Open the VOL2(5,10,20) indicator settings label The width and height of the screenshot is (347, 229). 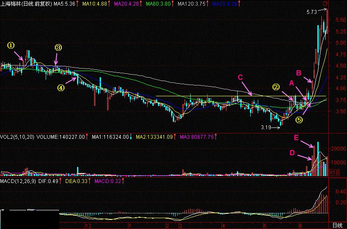click(x=17, y=137)
